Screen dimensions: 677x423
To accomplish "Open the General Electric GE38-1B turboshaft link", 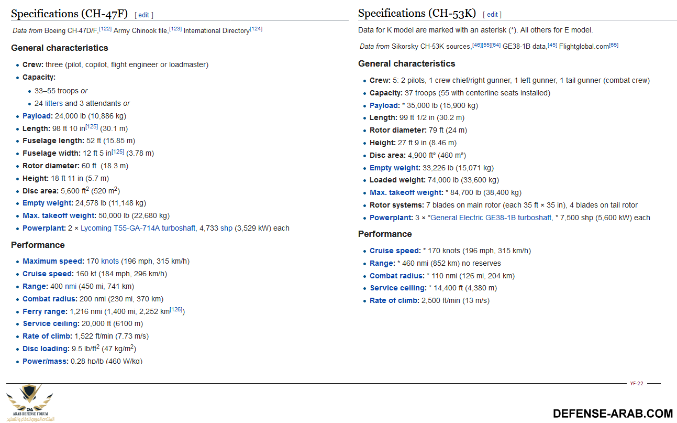I will coord(491,218).
